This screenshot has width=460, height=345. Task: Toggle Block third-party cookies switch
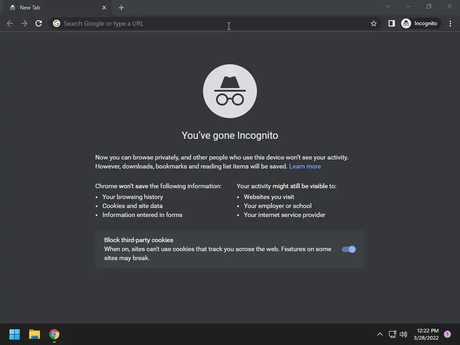(x=349, y=249)
